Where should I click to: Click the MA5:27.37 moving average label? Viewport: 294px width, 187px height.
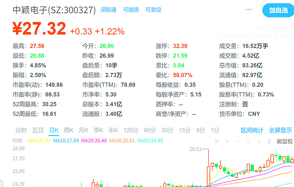coord(39,141)
